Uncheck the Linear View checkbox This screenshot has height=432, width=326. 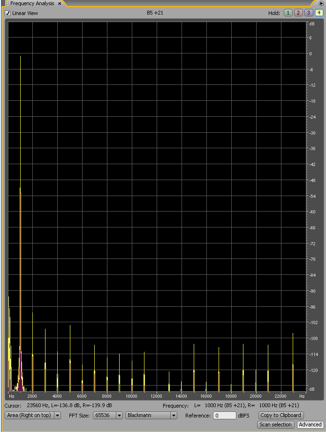pos(8,13)
